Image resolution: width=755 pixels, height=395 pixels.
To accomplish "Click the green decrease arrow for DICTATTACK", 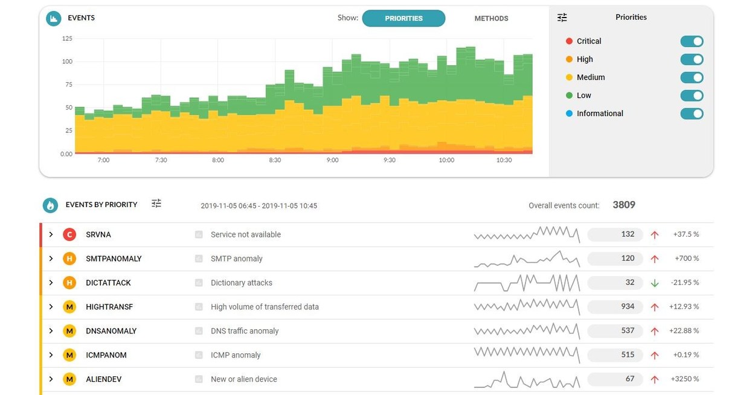I will pyautogui.click(x=654, y=283).
